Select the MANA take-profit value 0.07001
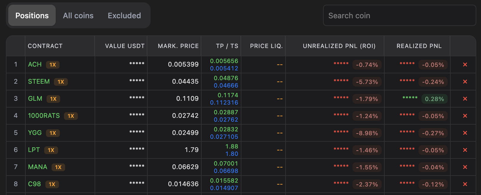 tap(226, 163)
